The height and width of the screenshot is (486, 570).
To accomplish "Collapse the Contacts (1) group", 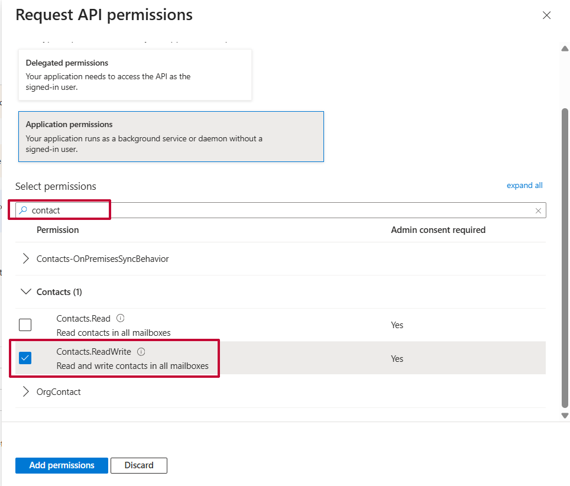I will click(25, 292).
